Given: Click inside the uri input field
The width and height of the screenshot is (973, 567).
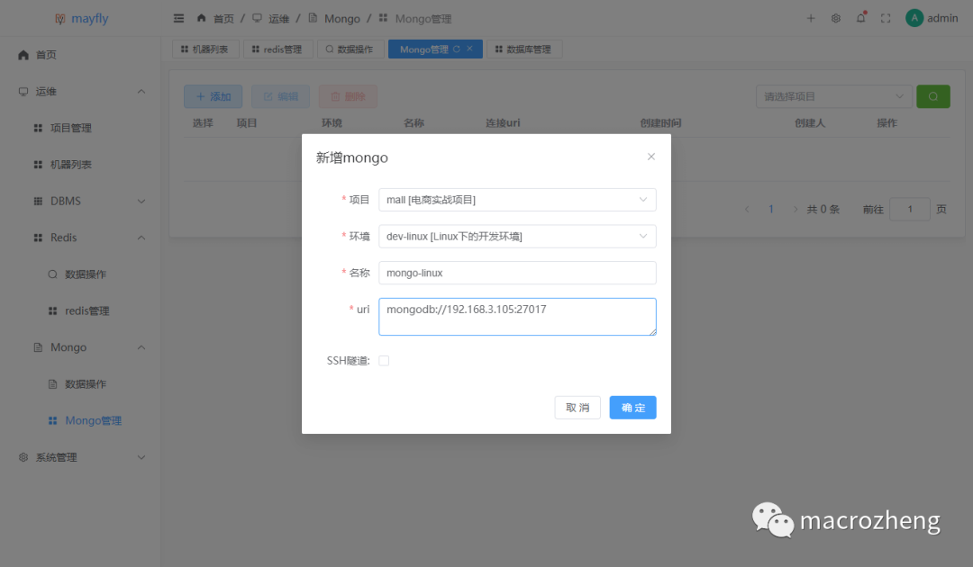Looking at the screenshot, I should coord(517,316).
